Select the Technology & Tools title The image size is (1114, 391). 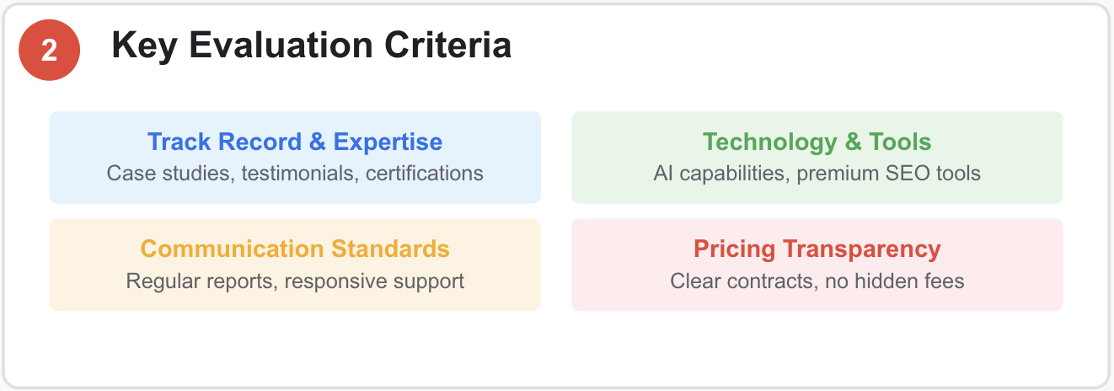click(x=817, y=142)
